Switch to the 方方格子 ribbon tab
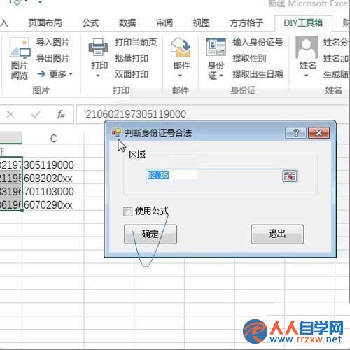Screen dimensions: 350x350 246,23
